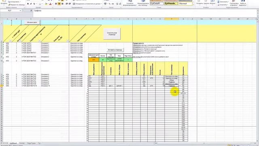Click the Insert Function fx icon

(31, 11)
